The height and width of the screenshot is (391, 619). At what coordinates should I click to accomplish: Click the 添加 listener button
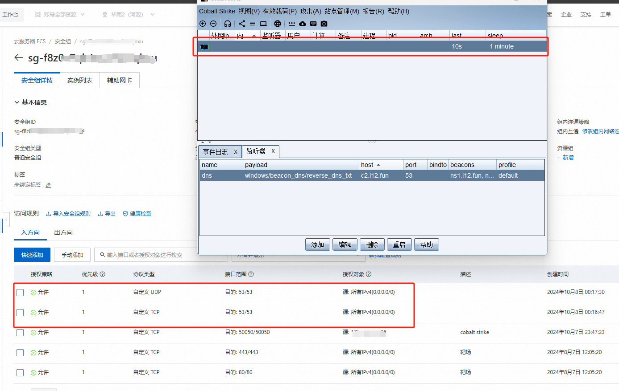pos(318,244)
